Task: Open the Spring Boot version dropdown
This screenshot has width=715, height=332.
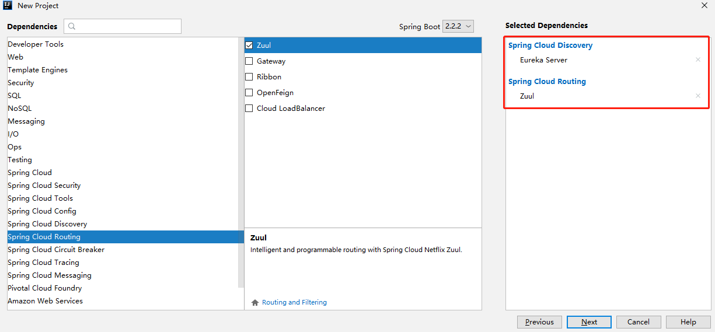Action: [x=458, y=26]
